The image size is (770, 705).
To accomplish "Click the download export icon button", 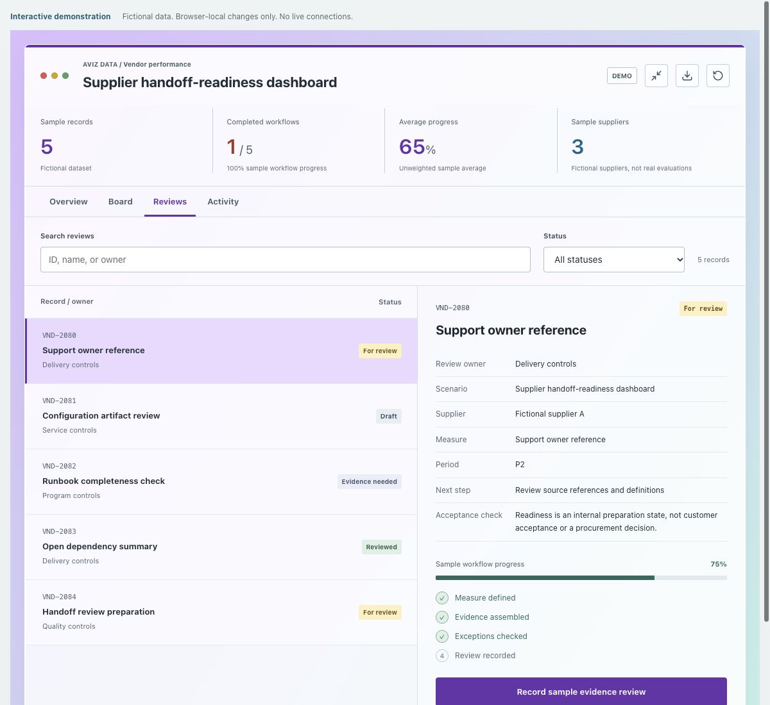I will [687, 76].
